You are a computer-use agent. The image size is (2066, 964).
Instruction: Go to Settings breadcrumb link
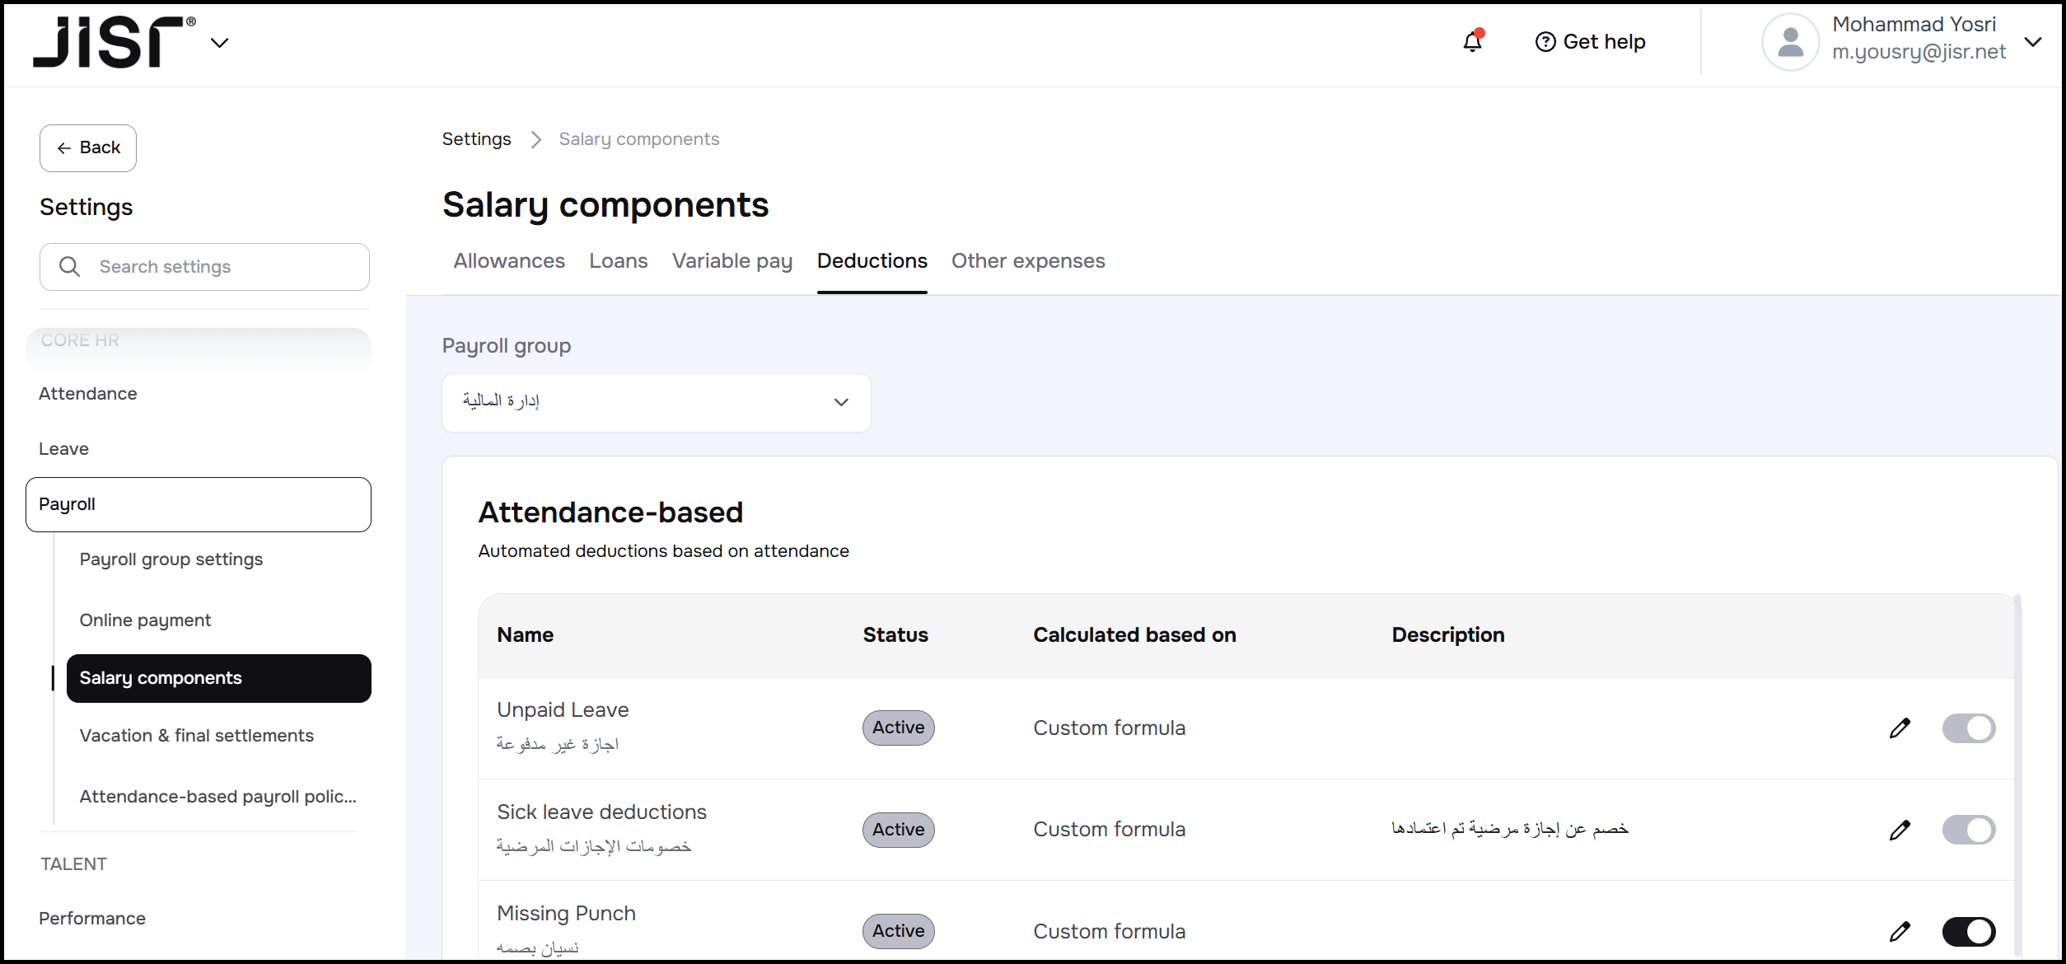click(476, 139)
